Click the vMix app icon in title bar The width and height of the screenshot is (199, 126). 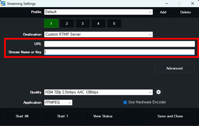click(x=3, y=4)
